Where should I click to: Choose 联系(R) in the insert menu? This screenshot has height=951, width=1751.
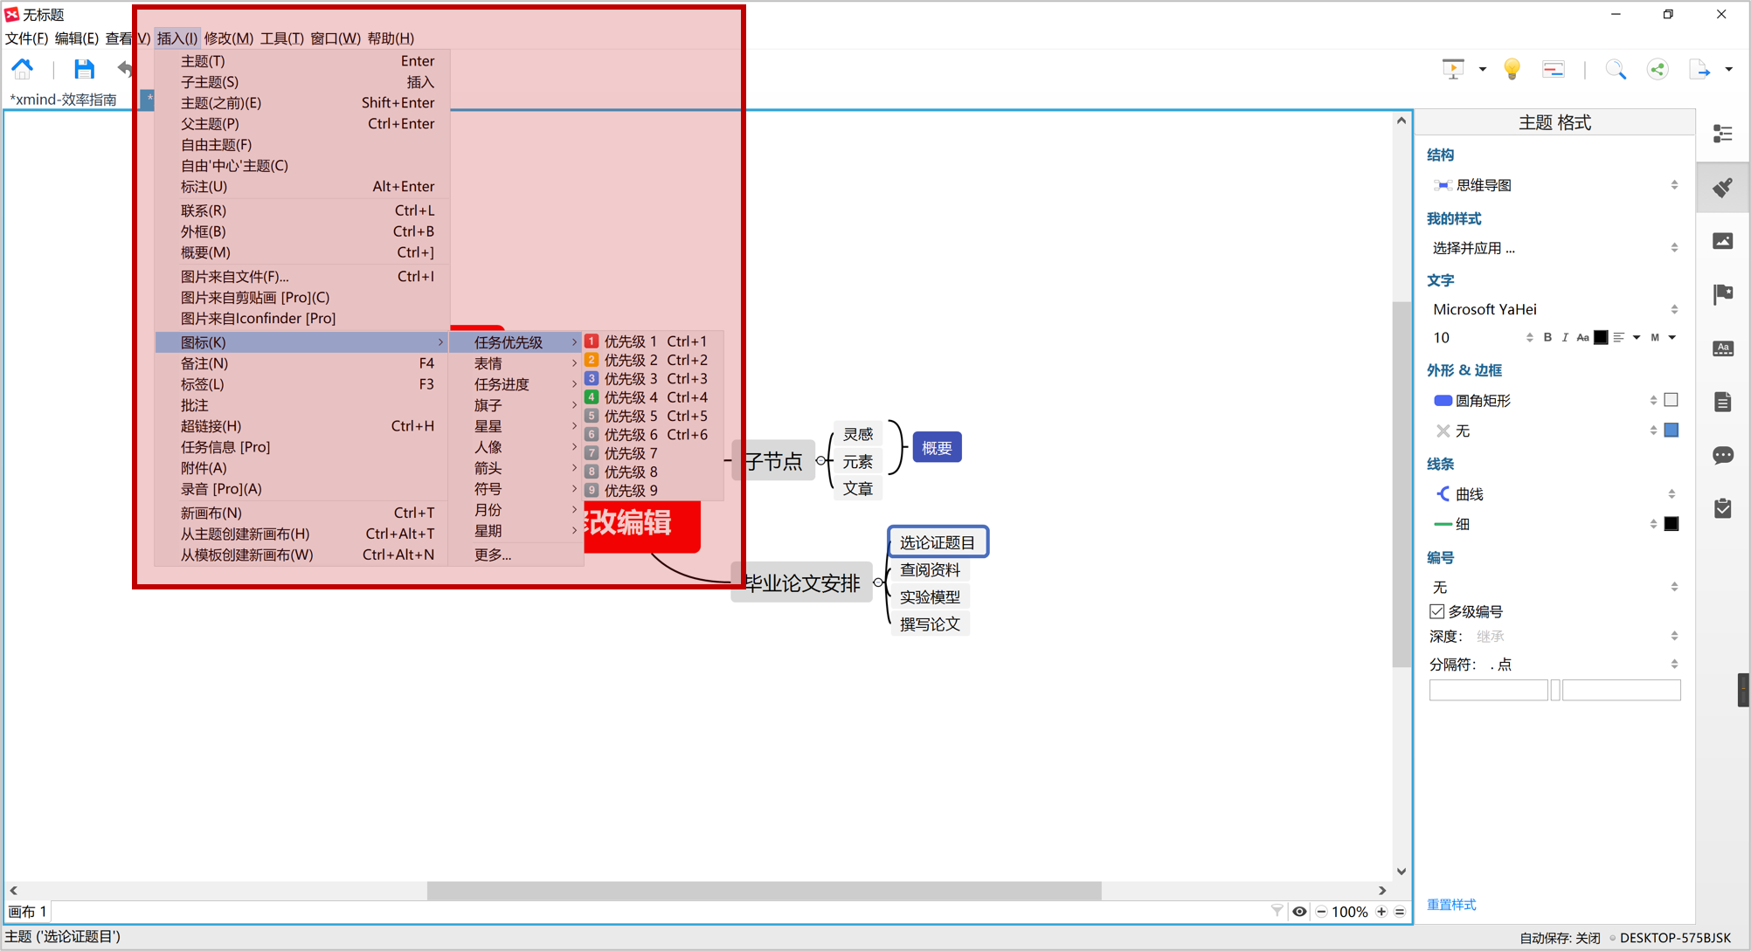tap(204, 210)
